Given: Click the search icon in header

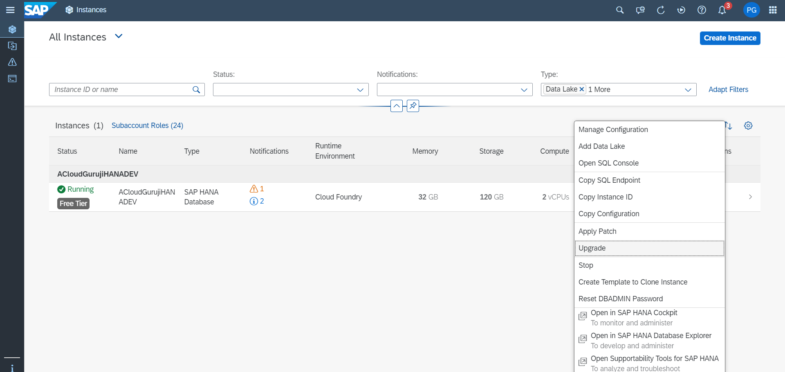Looking at the screenshot, I should tap(620, 10).
